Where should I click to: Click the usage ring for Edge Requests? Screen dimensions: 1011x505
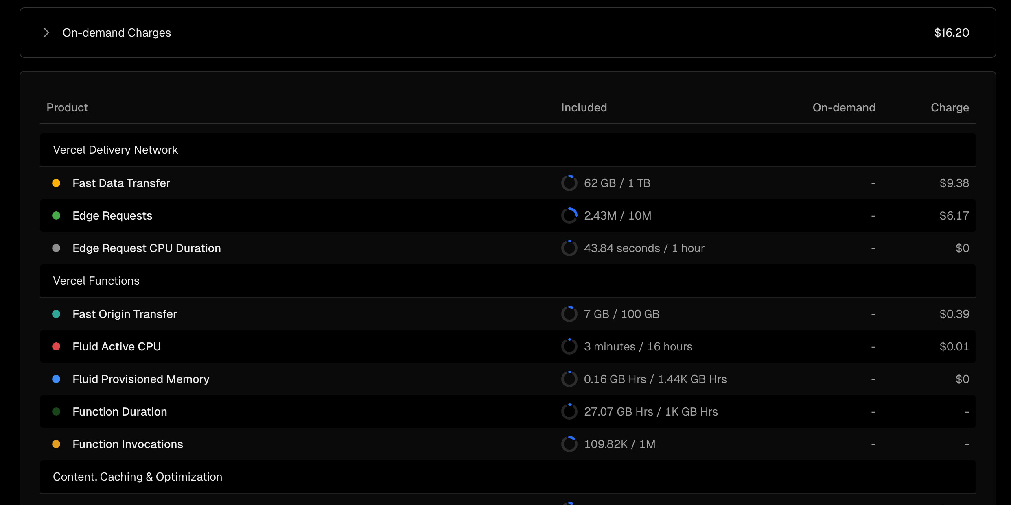569,215
